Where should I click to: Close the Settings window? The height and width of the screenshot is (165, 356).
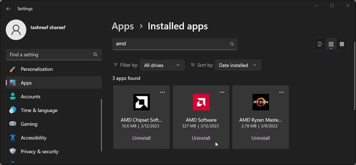point(348,5)
